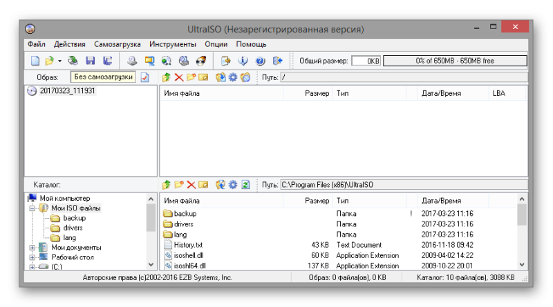Click the Add to image icon in Каталог toolbar
Viewport: 553px width, 307px height.
pyautogui.click(x=221, y=184)
